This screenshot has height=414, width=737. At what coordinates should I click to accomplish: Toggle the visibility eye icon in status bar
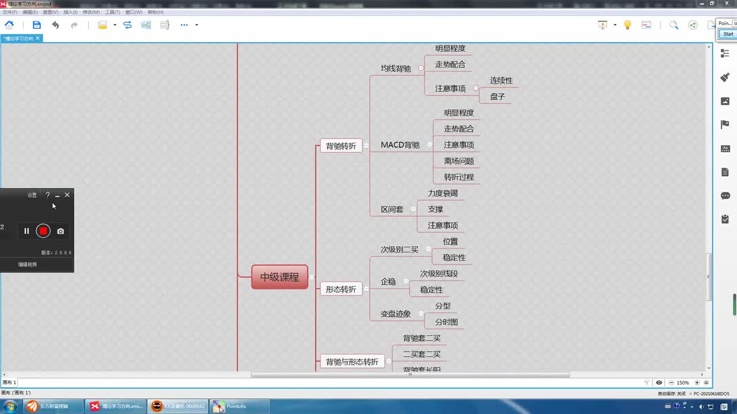click(659, 382)
